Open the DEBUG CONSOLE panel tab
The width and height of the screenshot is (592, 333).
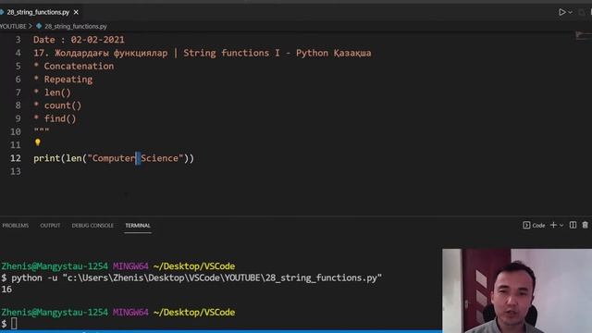[x=92, y=226]
